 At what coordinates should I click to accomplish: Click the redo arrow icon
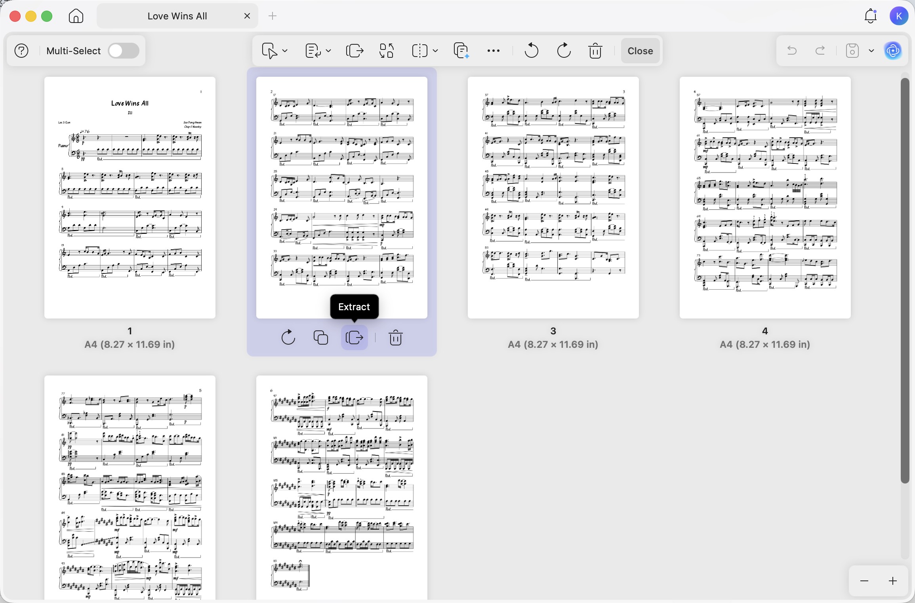click(820, 50)
